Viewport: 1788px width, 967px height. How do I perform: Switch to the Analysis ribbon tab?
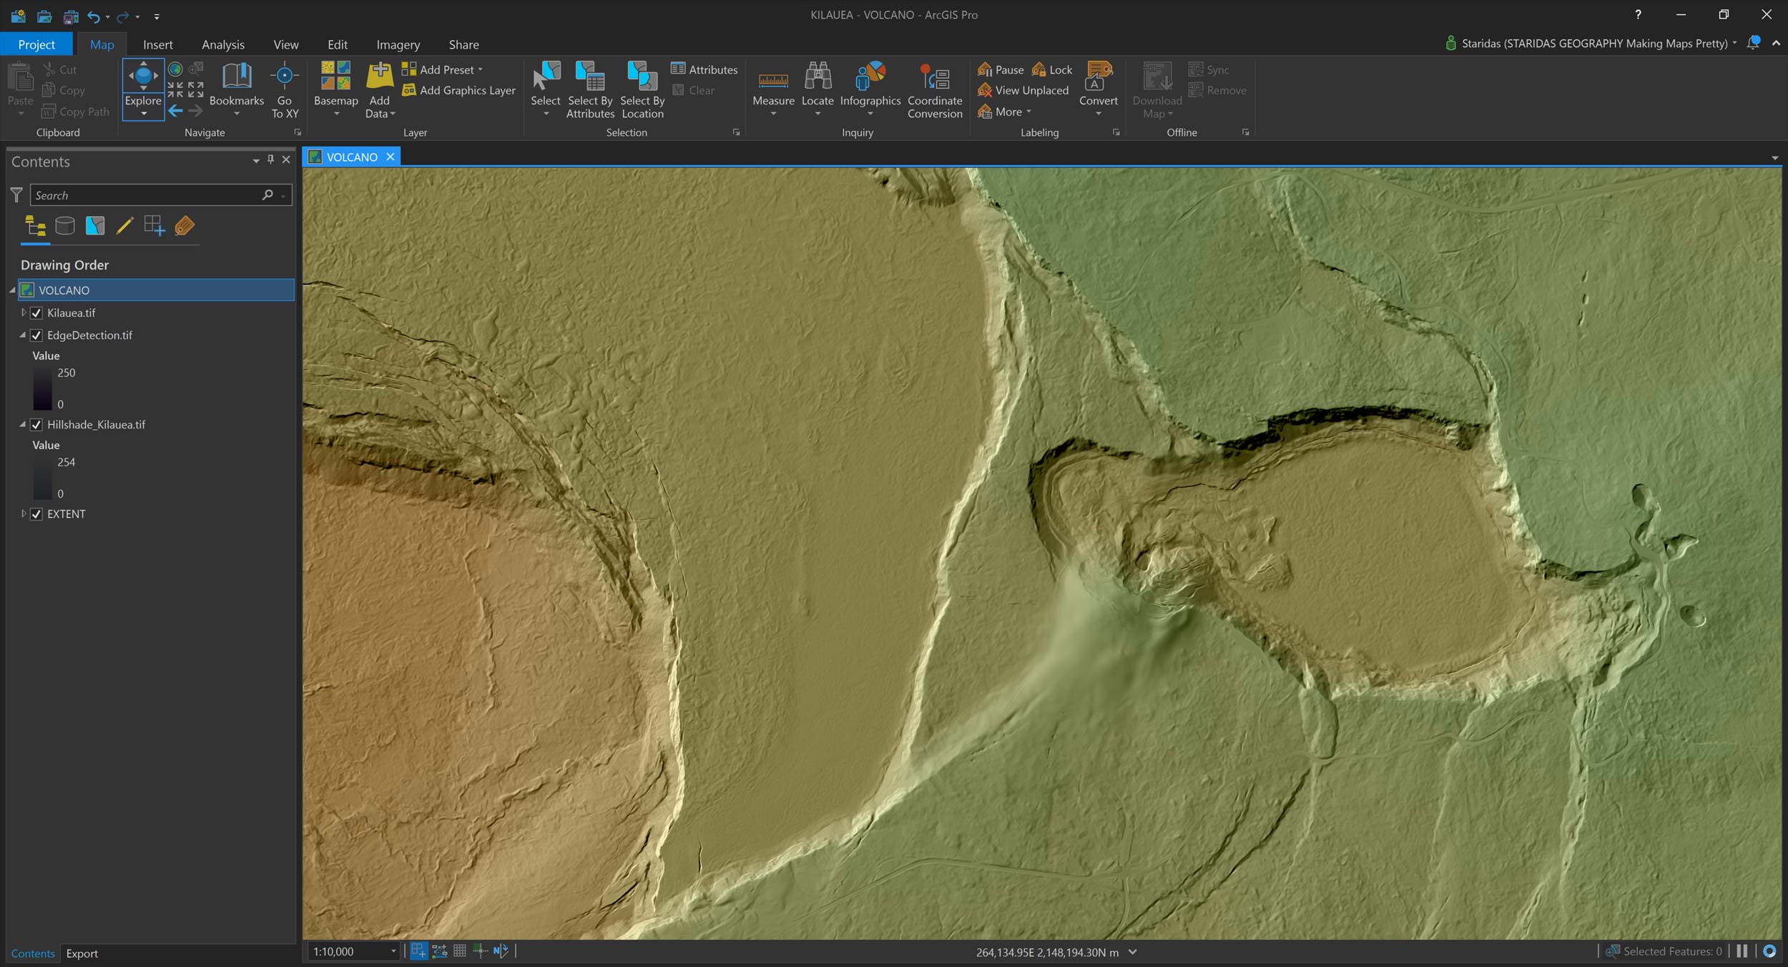tap(222, 44)
